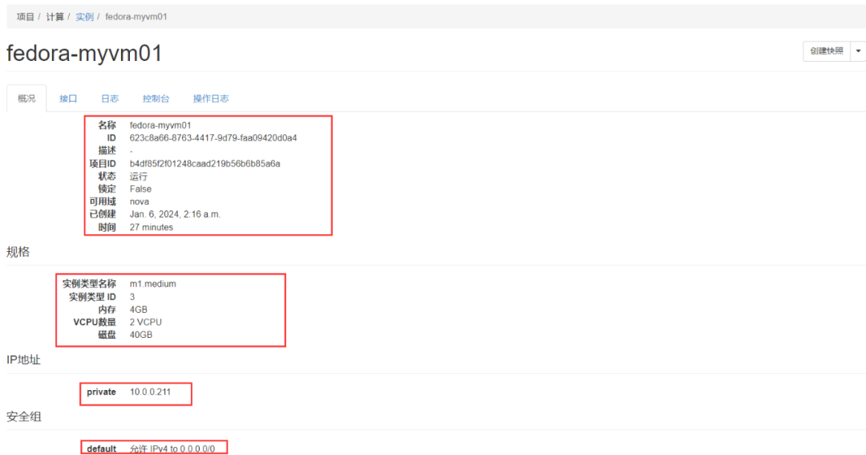Click the 计算 breadcrumb item
Image resolution: width=866 pixels, height=455 pixels.
[x=55, y=16]
